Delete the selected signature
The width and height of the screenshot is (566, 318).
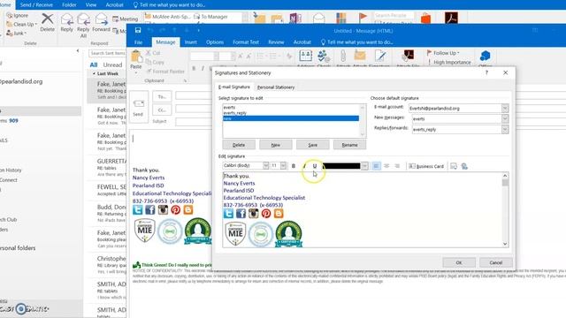[x=239, y=145]
